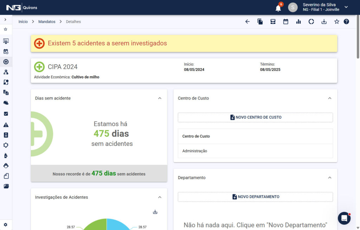Open the chat support bubble
The image size is (360, 230).
coord(344,218)
